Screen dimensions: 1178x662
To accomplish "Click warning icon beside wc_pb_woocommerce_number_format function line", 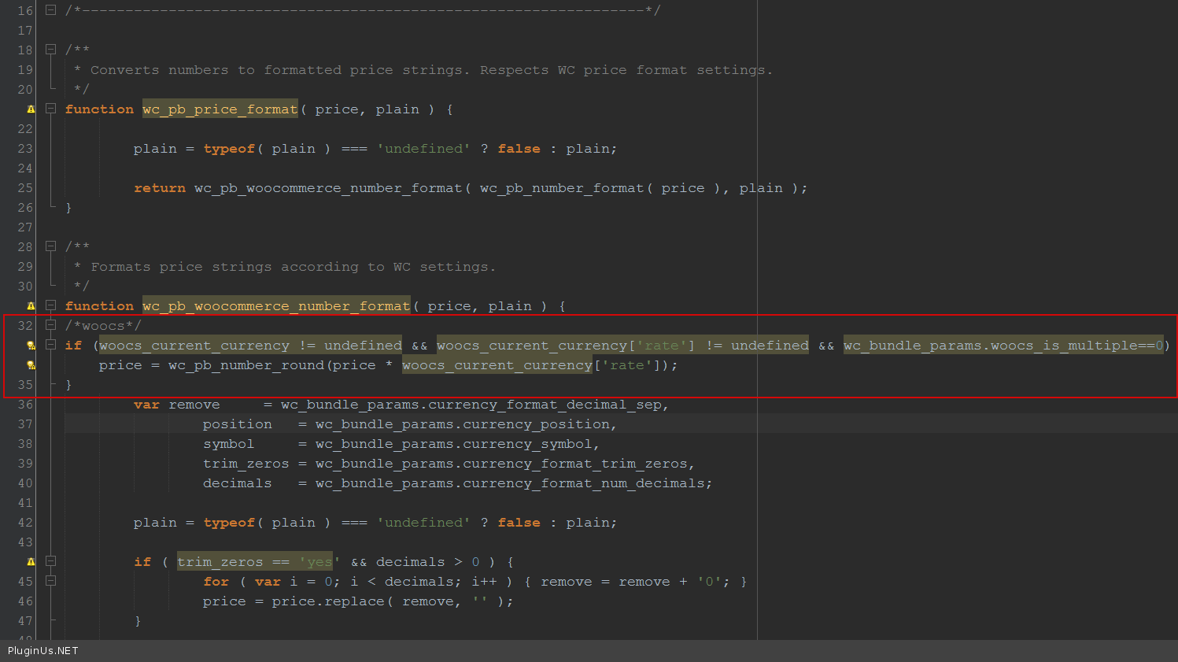I will (31, 306).
